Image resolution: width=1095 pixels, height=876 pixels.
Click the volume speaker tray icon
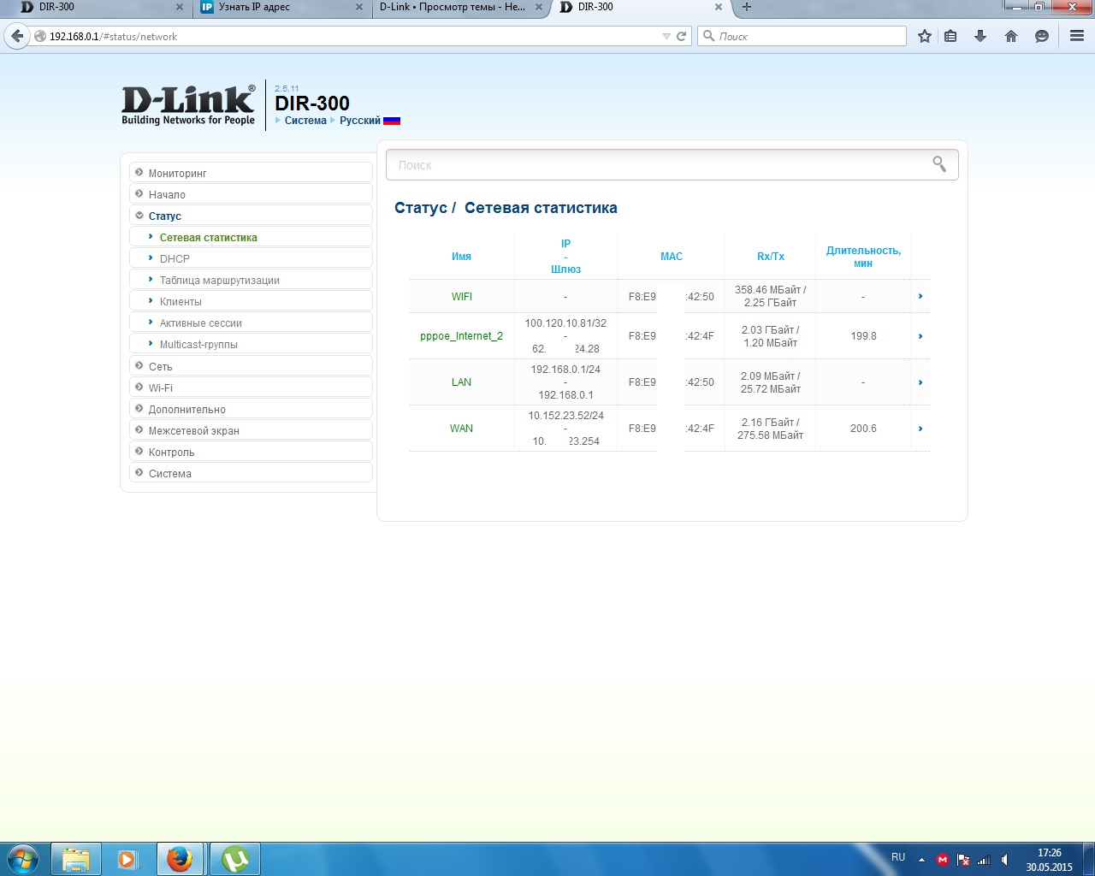[1005, 860]
